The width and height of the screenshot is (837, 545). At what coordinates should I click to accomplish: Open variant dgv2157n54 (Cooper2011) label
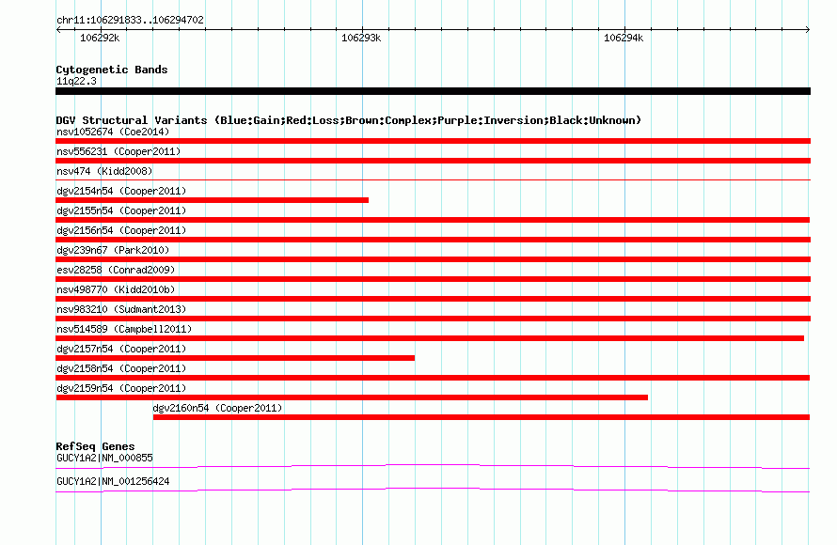point(121,349)
